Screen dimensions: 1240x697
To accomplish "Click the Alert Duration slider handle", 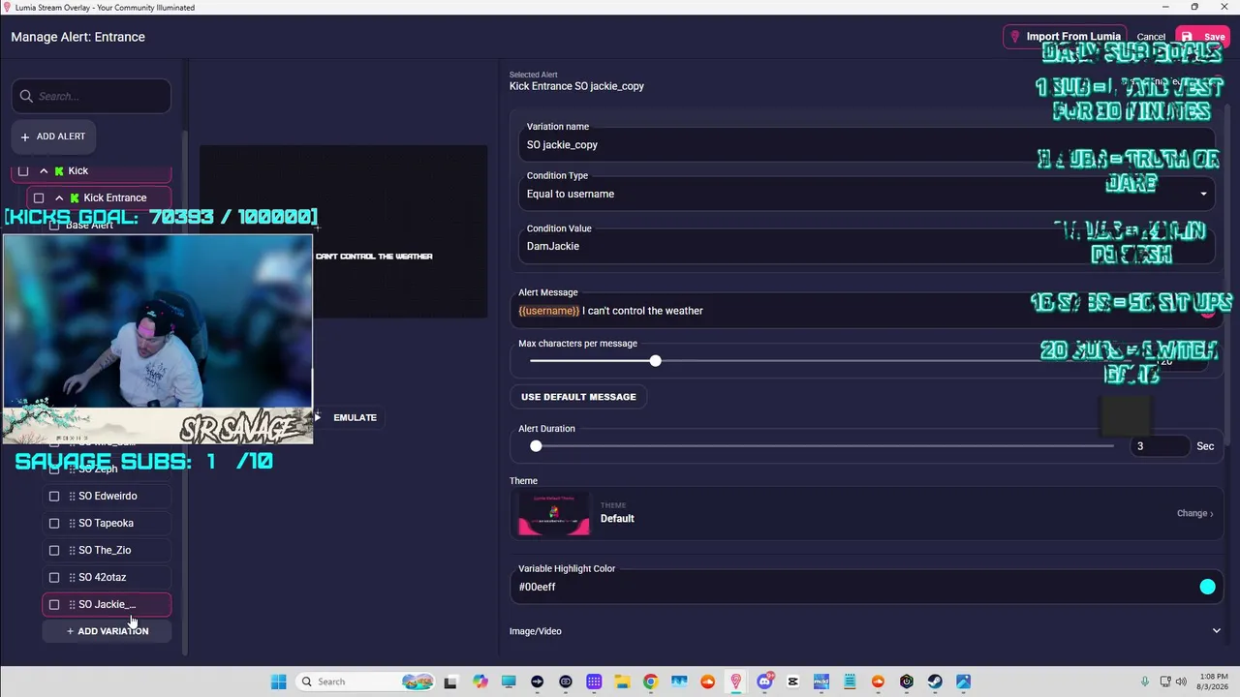I will tap(536, 446).
